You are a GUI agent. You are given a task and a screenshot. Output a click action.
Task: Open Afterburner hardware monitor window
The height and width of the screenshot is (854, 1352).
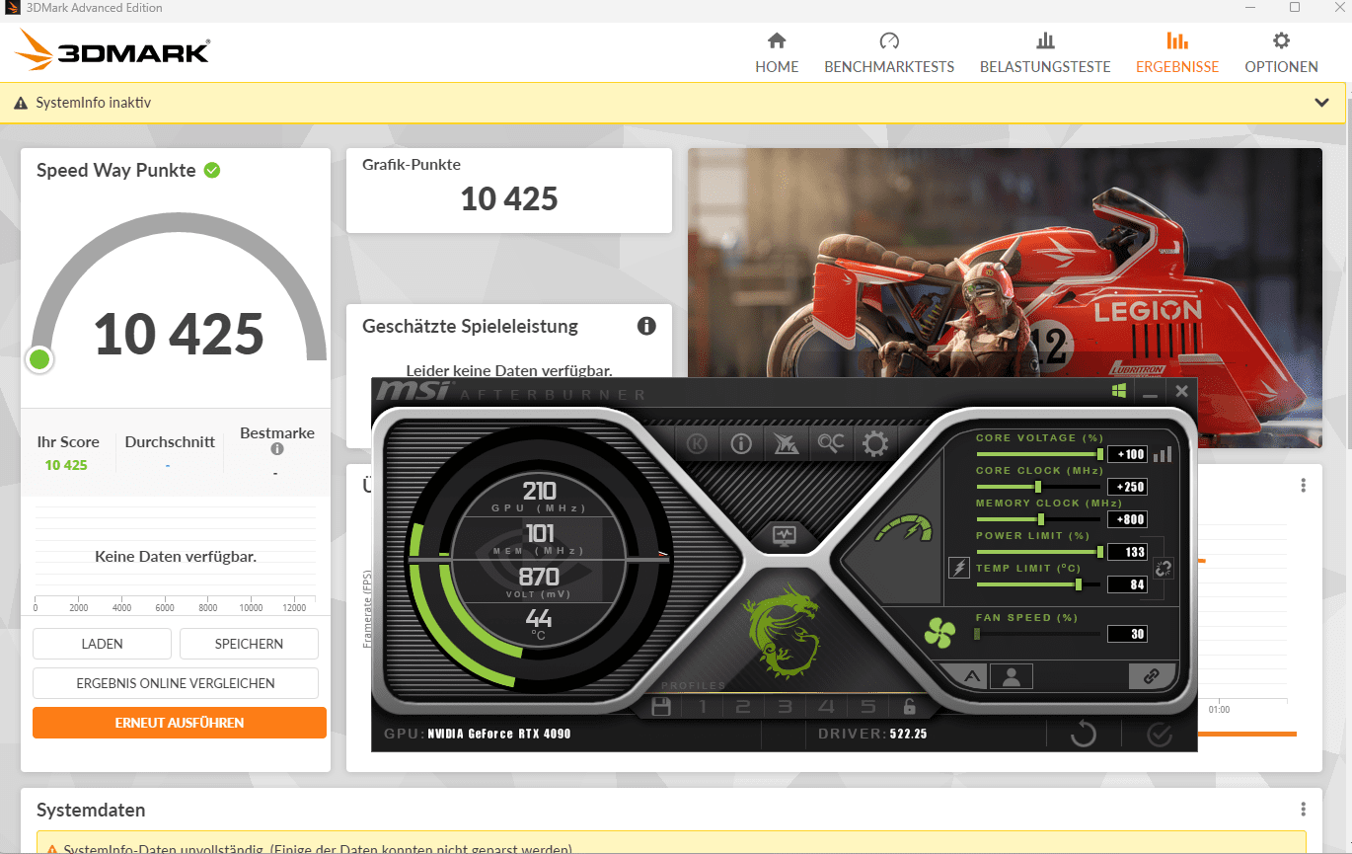point(785,536)
